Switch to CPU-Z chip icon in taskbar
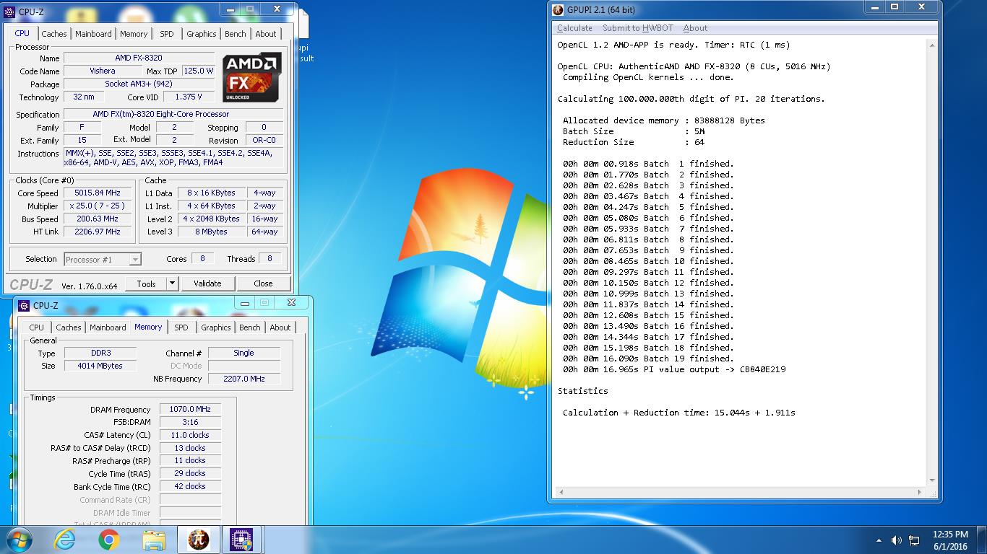Viewport: 987px width, 554px height. tap(241, 540)
